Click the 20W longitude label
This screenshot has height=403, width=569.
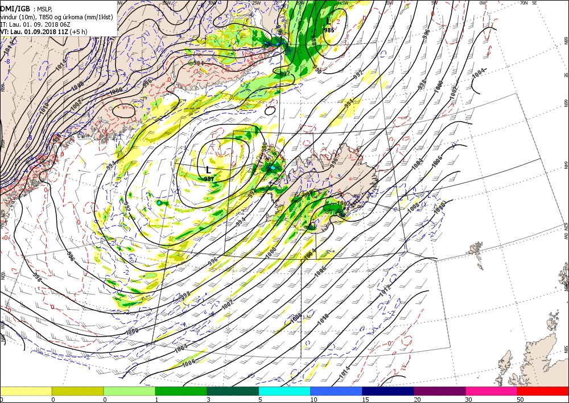pyautogui.click(x=300, y=3)
